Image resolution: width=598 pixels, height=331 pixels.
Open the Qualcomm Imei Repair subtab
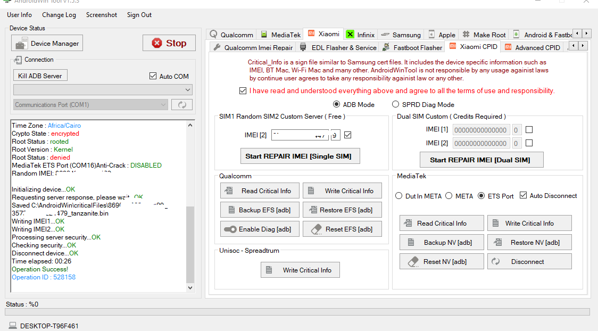click(254, 47)
